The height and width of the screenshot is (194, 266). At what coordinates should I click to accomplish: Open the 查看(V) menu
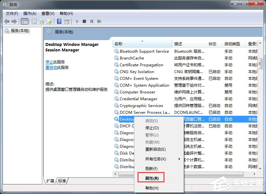click(47, 13)
